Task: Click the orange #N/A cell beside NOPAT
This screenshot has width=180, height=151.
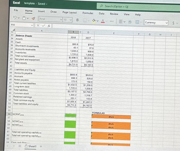Action: (111, 117)
